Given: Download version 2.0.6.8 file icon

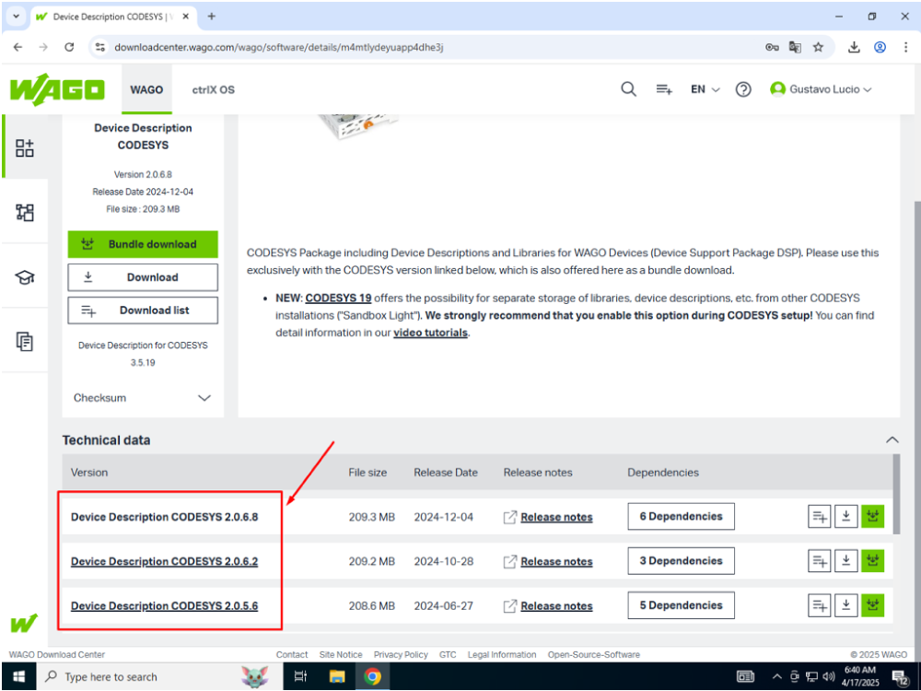Looking at the screenshot, I should point(845,517).
